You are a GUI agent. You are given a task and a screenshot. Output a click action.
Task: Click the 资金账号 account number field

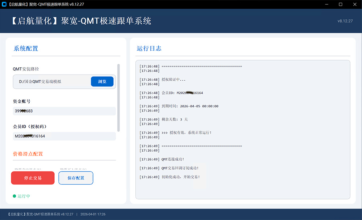64,111
